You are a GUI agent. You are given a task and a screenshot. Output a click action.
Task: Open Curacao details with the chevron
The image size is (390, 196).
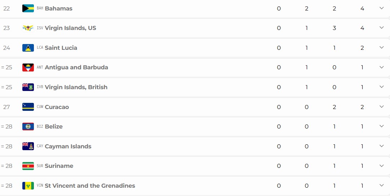[x=382, y=106]
